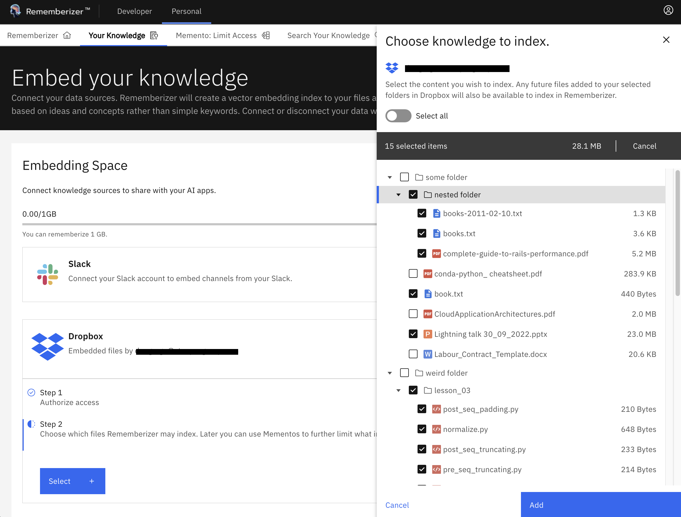
Task: Collapse the nested folder tree item
Action: pos(399,195)
